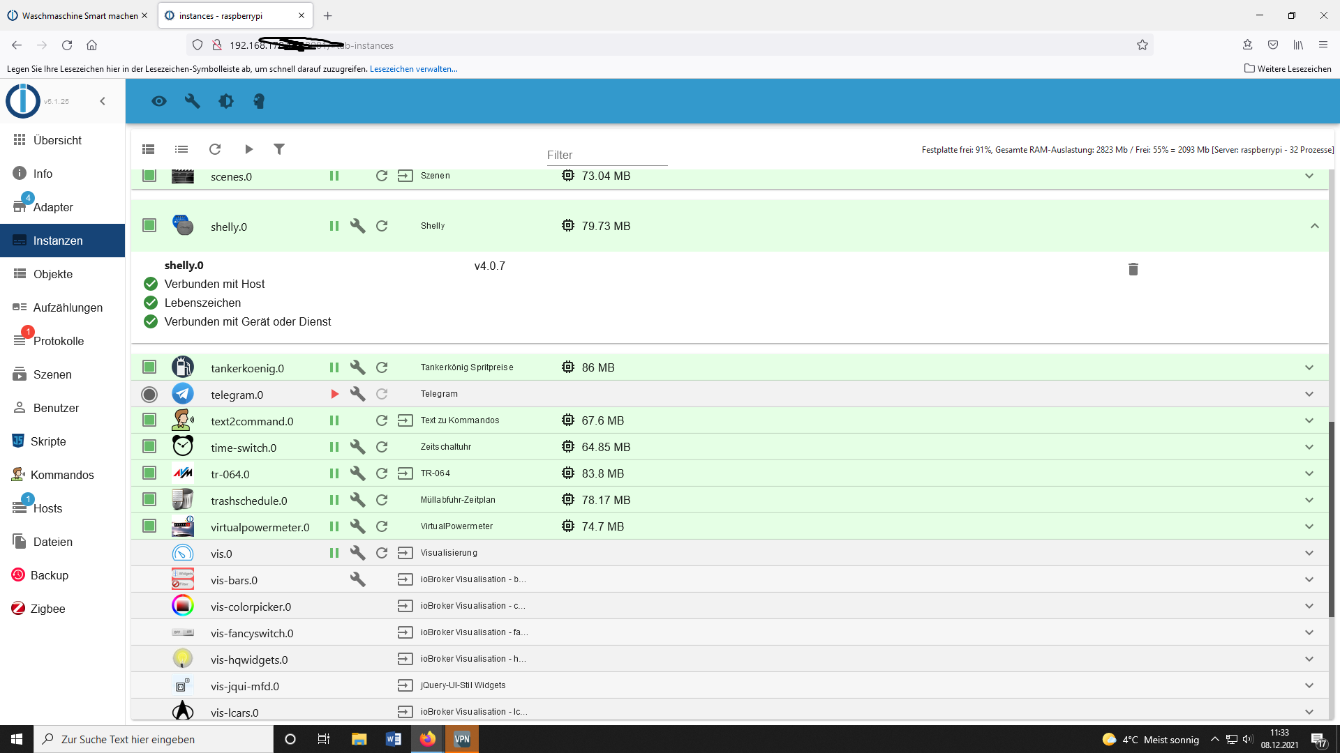Open system settings wrench in header

[x=193, y=101]
